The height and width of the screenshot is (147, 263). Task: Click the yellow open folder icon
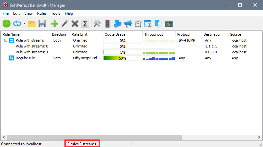pos(32,24)
